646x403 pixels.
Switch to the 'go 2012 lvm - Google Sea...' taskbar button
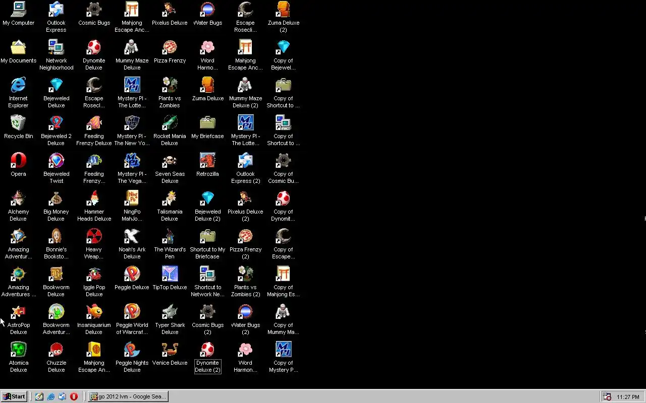[128, 396]
